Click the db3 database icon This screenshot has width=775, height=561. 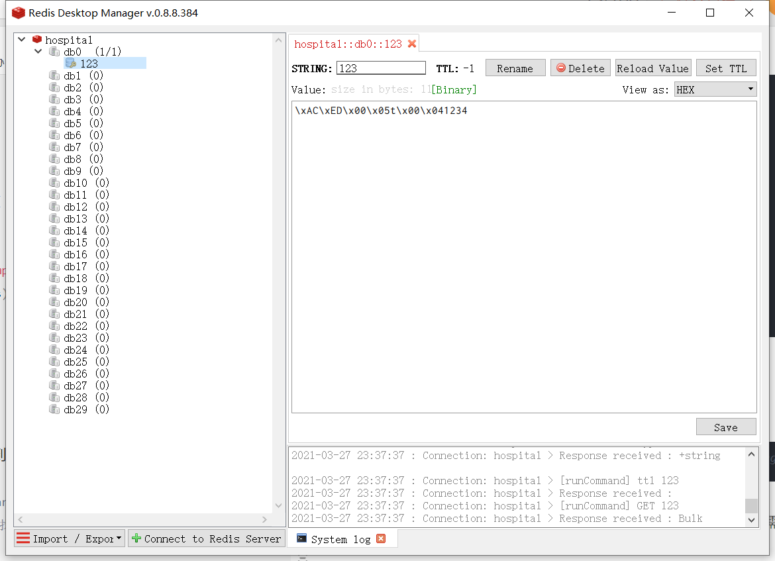(54, 99)
